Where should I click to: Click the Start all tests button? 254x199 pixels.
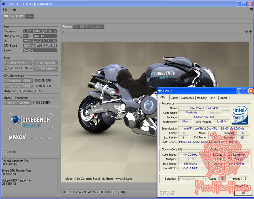click(x=18, y=63)
